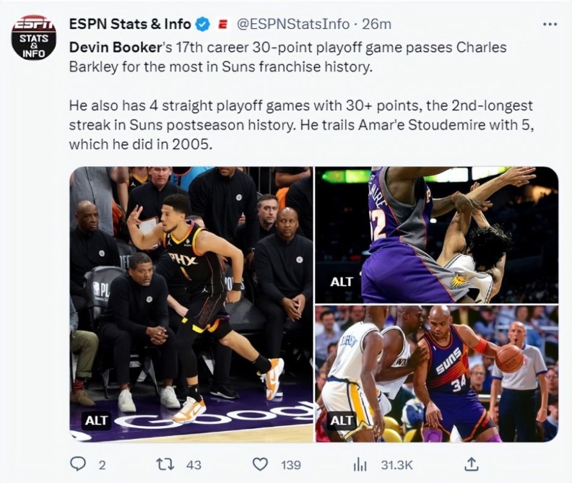Click the ESPN Stats & Info profile avatar
This screenshot has height=483, width=572.
tap(33, 38)
